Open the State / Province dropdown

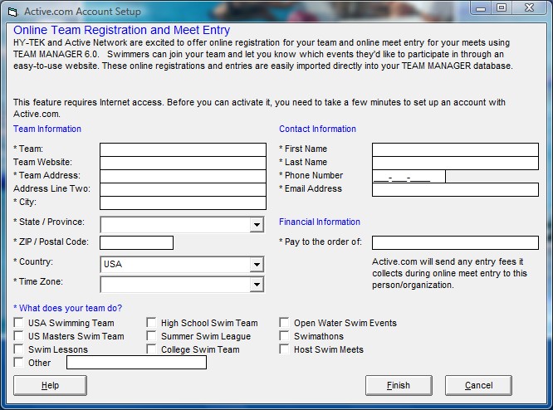257,225
